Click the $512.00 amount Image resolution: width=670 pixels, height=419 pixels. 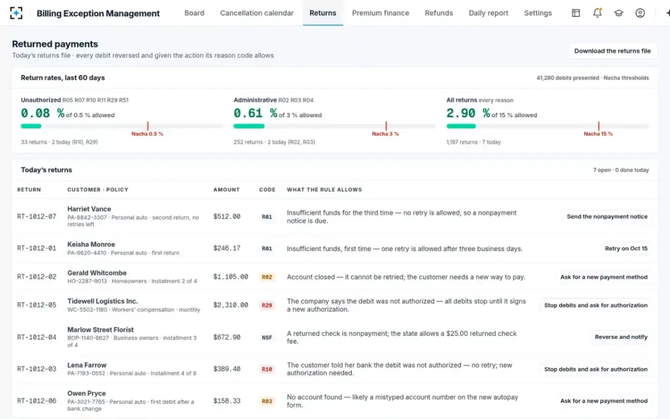pyautogui.click(x=227, y=217)
